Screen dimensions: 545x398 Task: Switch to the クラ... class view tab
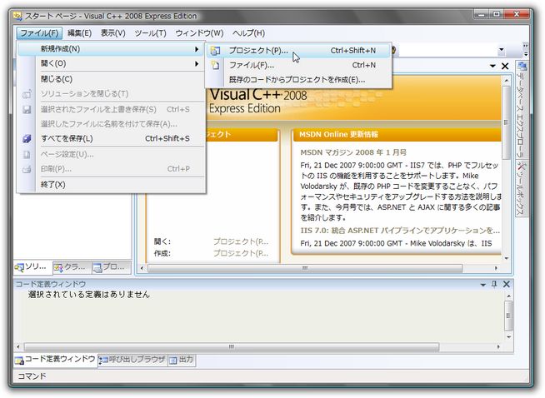(x=72, y=266)
